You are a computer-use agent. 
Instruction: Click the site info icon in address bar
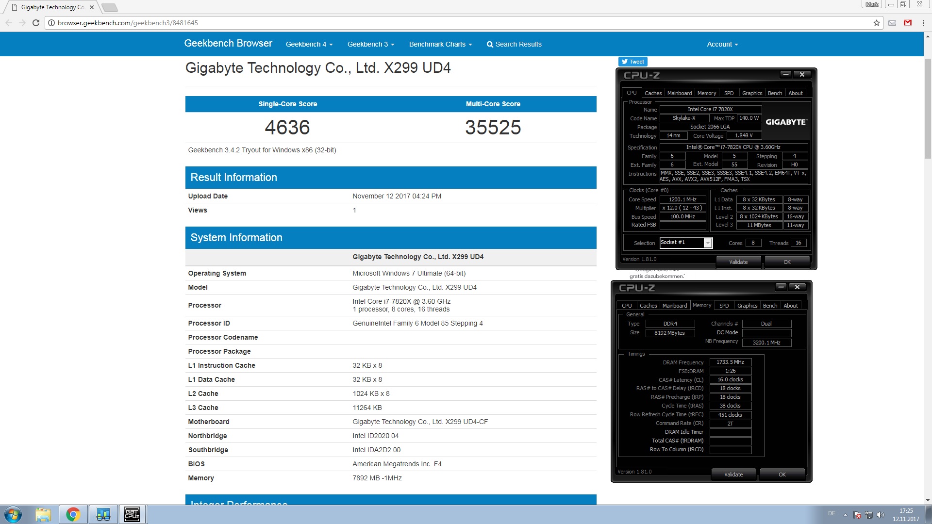coord(51,23)
